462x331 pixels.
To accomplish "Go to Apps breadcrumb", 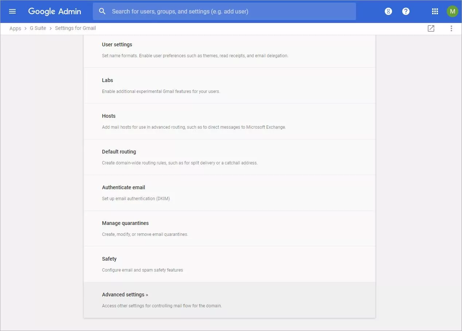I will pos(15,28).
